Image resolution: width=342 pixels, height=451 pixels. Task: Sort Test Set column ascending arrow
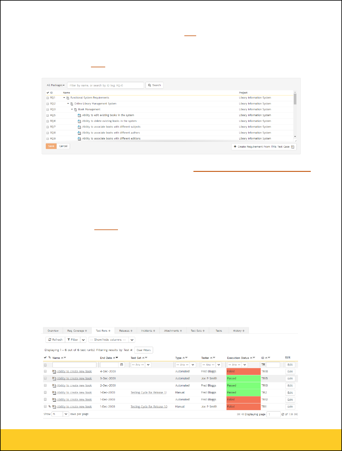pos(143,358)
